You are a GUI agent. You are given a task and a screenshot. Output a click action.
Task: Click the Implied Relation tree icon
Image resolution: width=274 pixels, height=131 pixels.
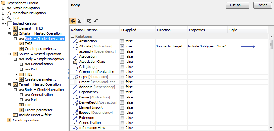coord(9,23)
